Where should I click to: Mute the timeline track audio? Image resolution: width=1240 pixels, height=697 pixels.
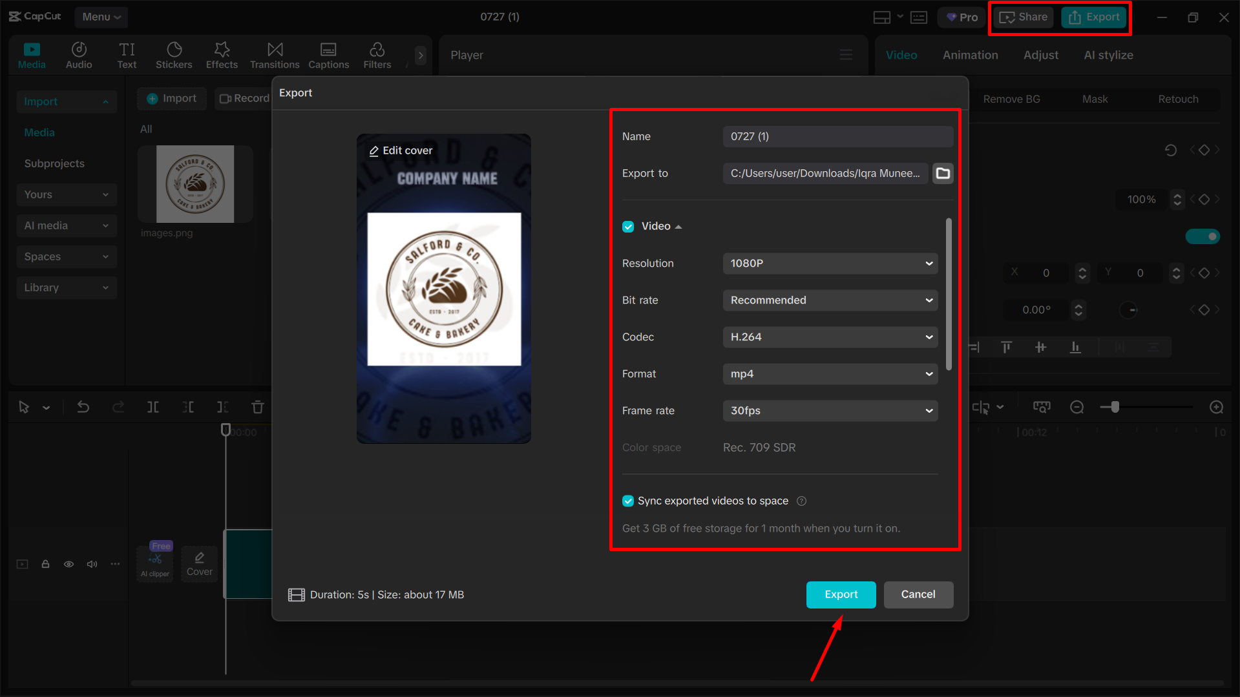pyautogui.click(x=92, y=564)
